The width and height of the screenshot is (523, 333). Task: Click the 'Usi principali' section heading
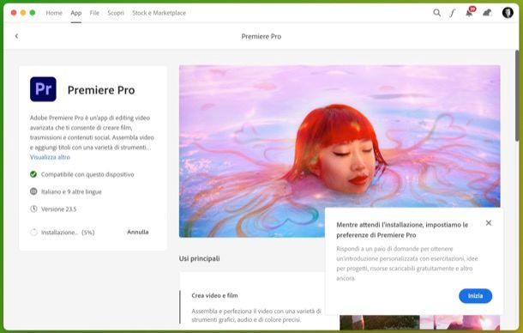coord(200,258)
